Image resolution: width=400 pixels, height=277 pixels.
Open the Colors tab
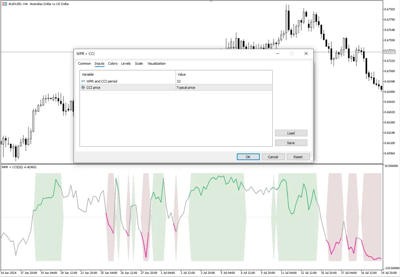click(112, 64)
